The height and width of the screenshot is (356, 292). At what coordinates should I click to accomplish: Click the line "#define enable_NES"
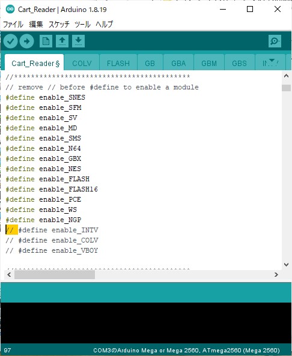[43, 169]
